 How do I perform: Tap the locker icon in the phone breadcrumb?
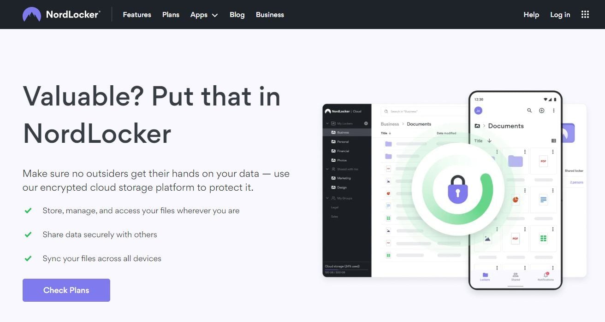coord(477,126)
